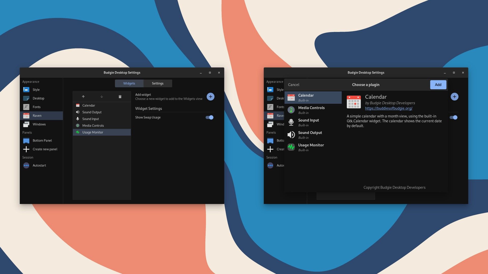Click Add widget plus button
488x274 pixels.
point(210,97)
